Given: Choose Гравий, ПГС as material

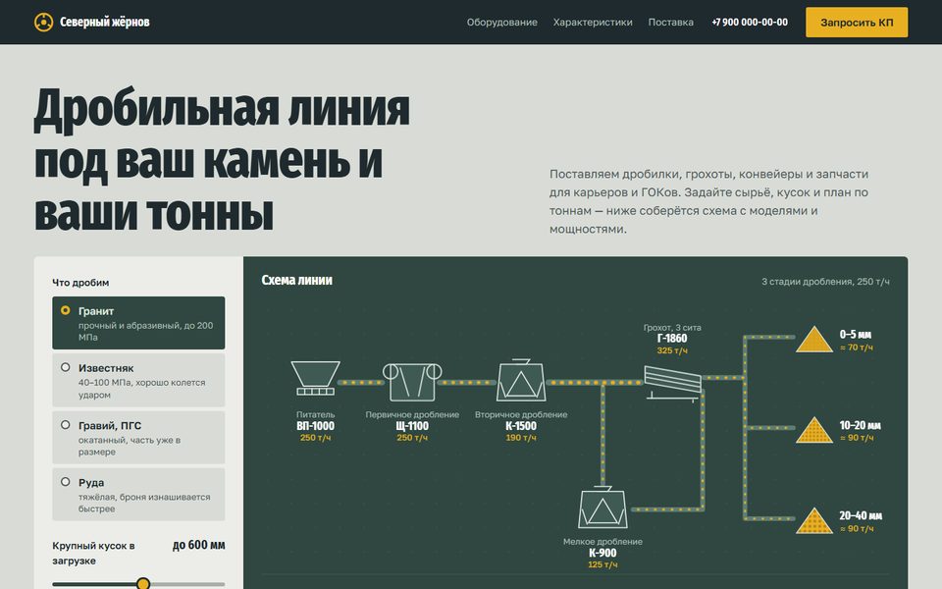Looking at the screenshot, I should 138,438.
